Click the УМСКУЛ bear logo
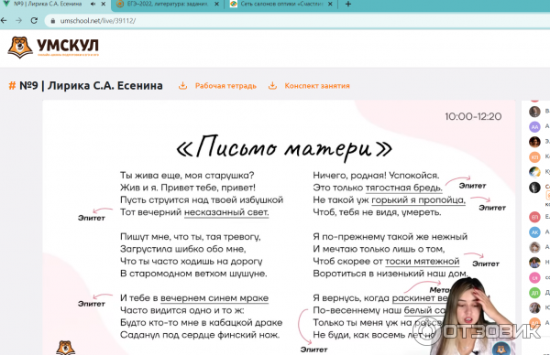This screenshot has width=550, height=355. coord(20,48)
